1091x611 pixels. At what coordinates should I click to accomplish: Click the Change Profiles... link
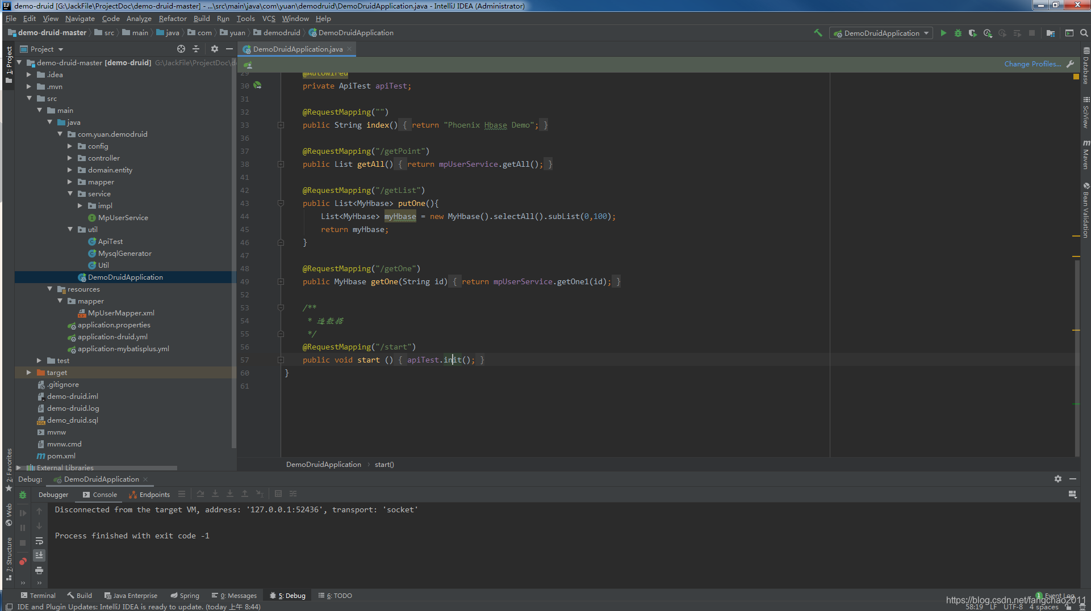click(1033, 64)
